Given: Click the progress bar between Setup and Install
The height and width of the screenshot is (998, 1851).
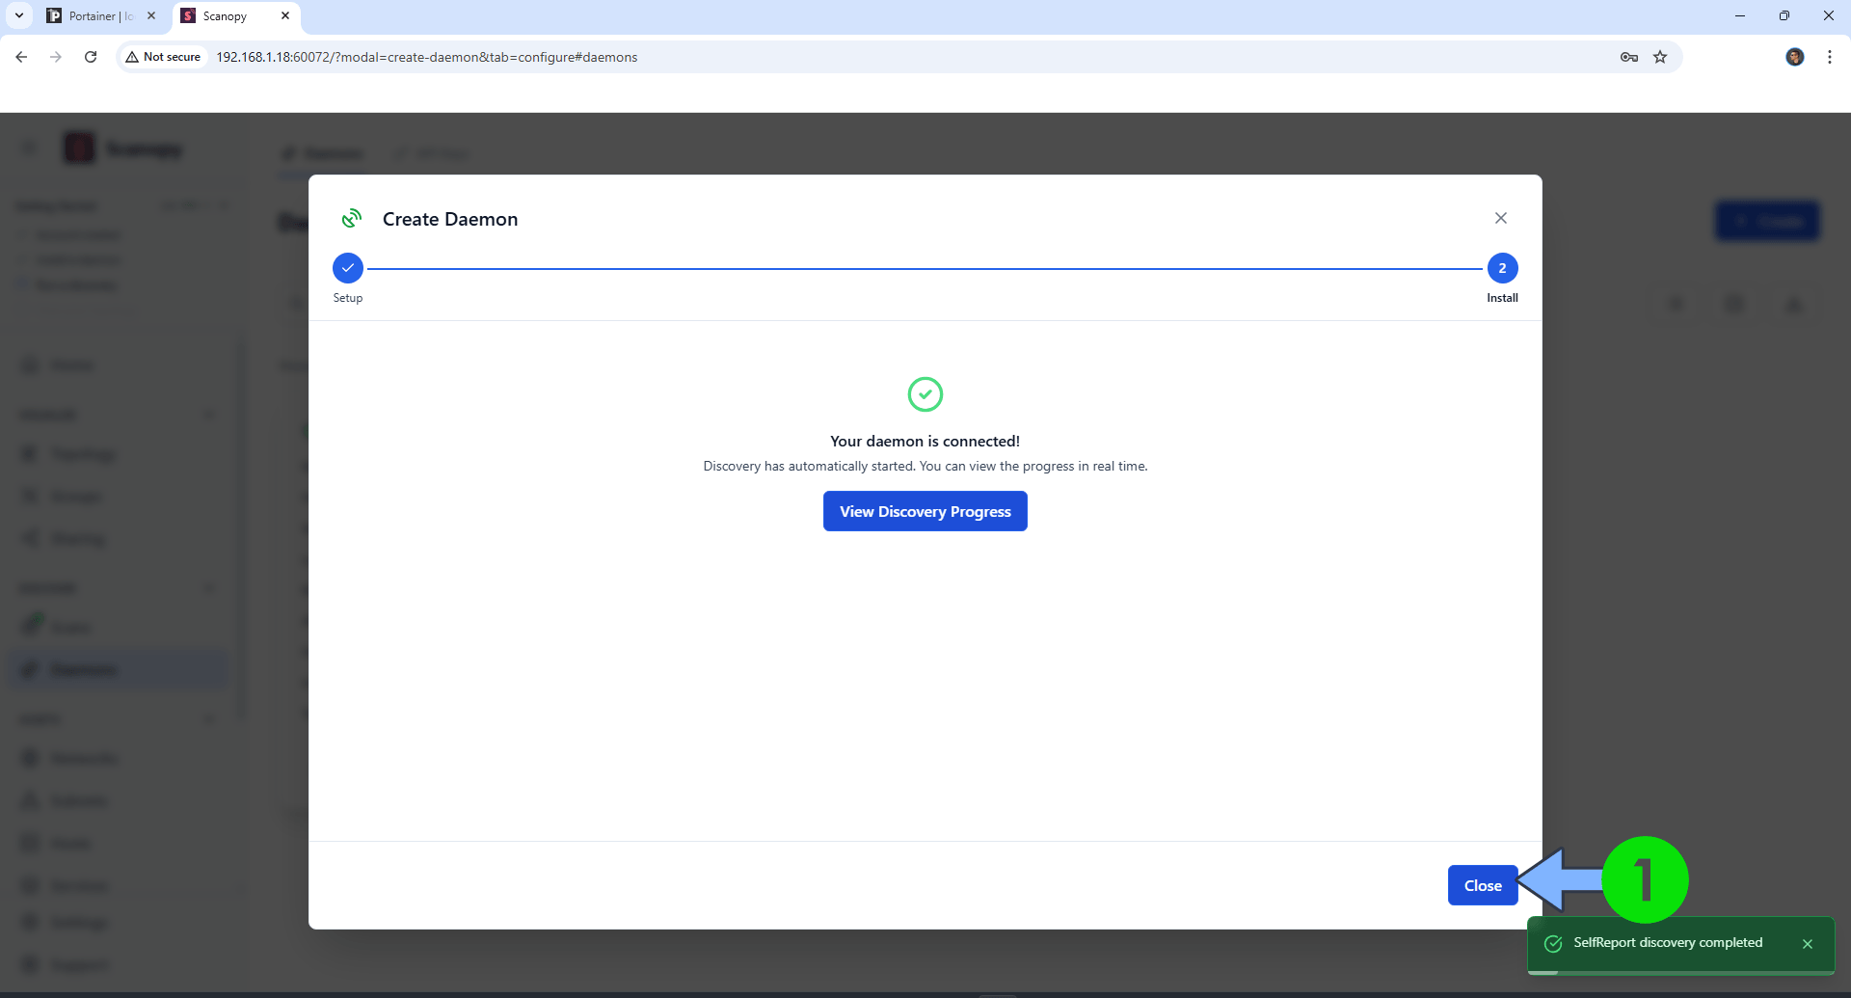Looking at the screenshot, I should (x=925, y=268).
